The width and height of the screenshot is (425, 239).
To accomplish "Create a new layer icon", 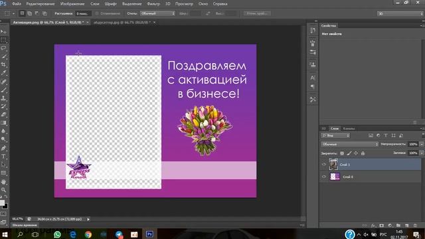I will tap(406, 226).
